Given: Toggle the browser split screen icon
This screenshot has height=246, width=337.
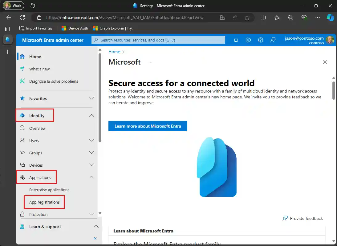Looking at the screenshot, I should 263,18.
